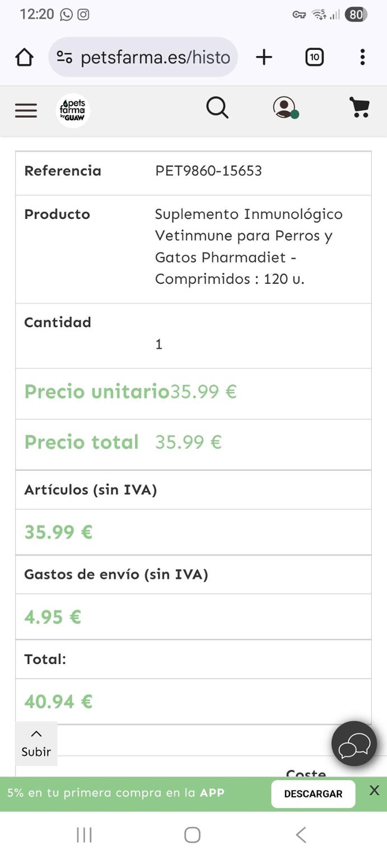The height and width of the screenshot is (860, 387).
Task: Open the user account profile icon
Action: pos(285,107)
